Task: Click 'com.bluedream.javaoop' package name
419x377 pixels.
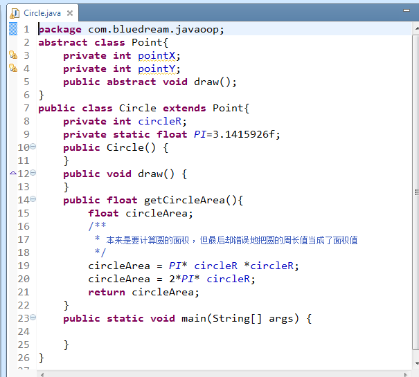Action: click(x=153, y=29)
